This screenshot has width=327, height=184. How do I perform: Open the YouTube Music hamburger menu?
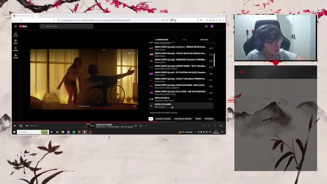click(x=16, y=26)
